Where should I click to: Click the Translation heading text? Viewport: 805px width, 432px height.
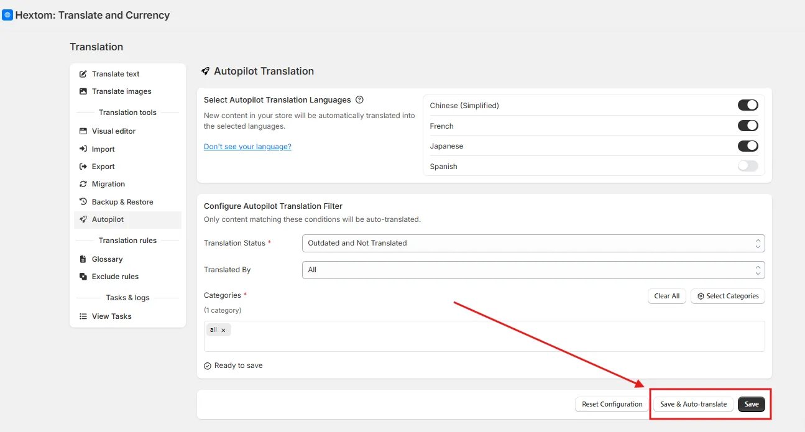[x=96, y=47]
